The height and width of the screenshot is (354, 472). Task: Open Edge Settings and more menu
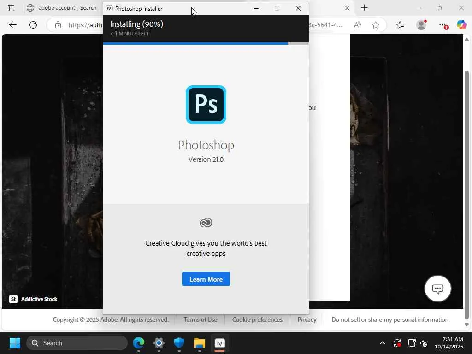443,25
